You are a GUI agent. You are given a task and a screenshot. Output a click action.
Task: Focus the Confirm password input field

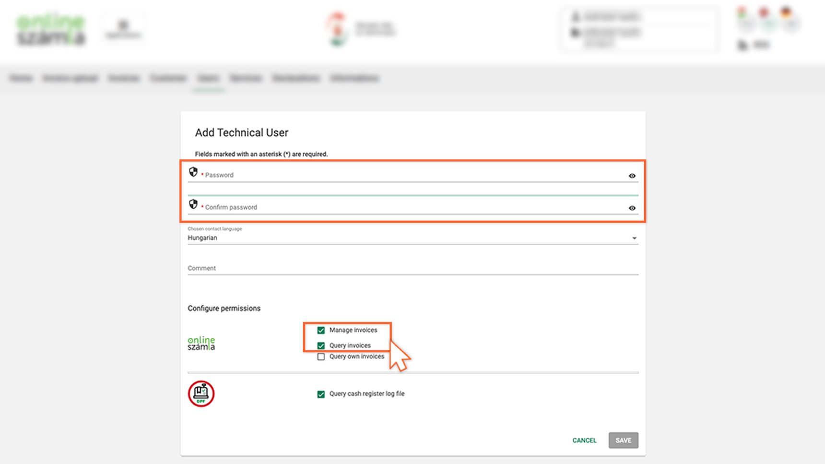click(413, 207)
